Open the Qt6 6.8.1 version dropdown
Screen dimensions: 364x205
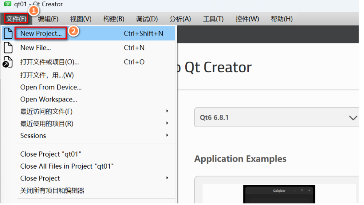(x=277, y=118)
